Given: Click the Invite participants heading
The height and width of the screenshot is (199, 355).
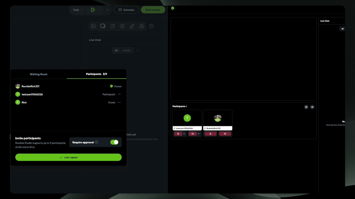Looking at the screenshot, I should 28,138.
